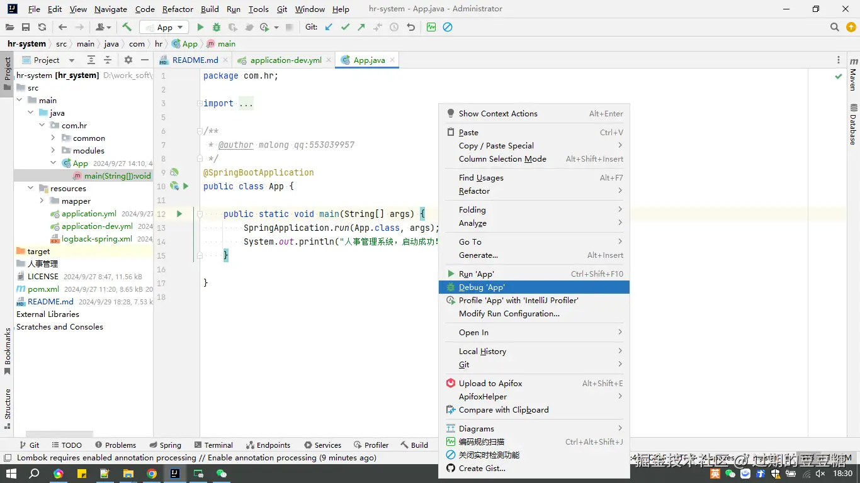This screenshot has height=483, width=860.
Task: Click the Git Update Project arrow
Action: coord(329,27)
